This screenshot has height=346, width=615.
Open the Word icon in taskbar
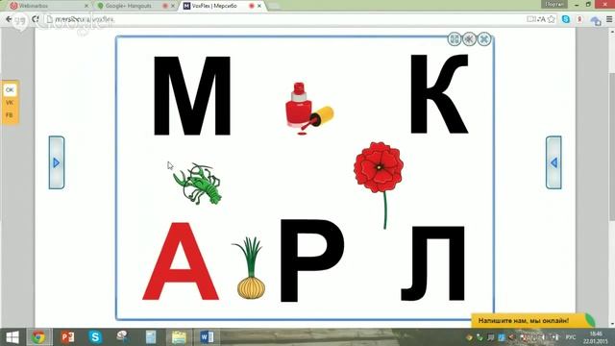click(x=207, y=337)
